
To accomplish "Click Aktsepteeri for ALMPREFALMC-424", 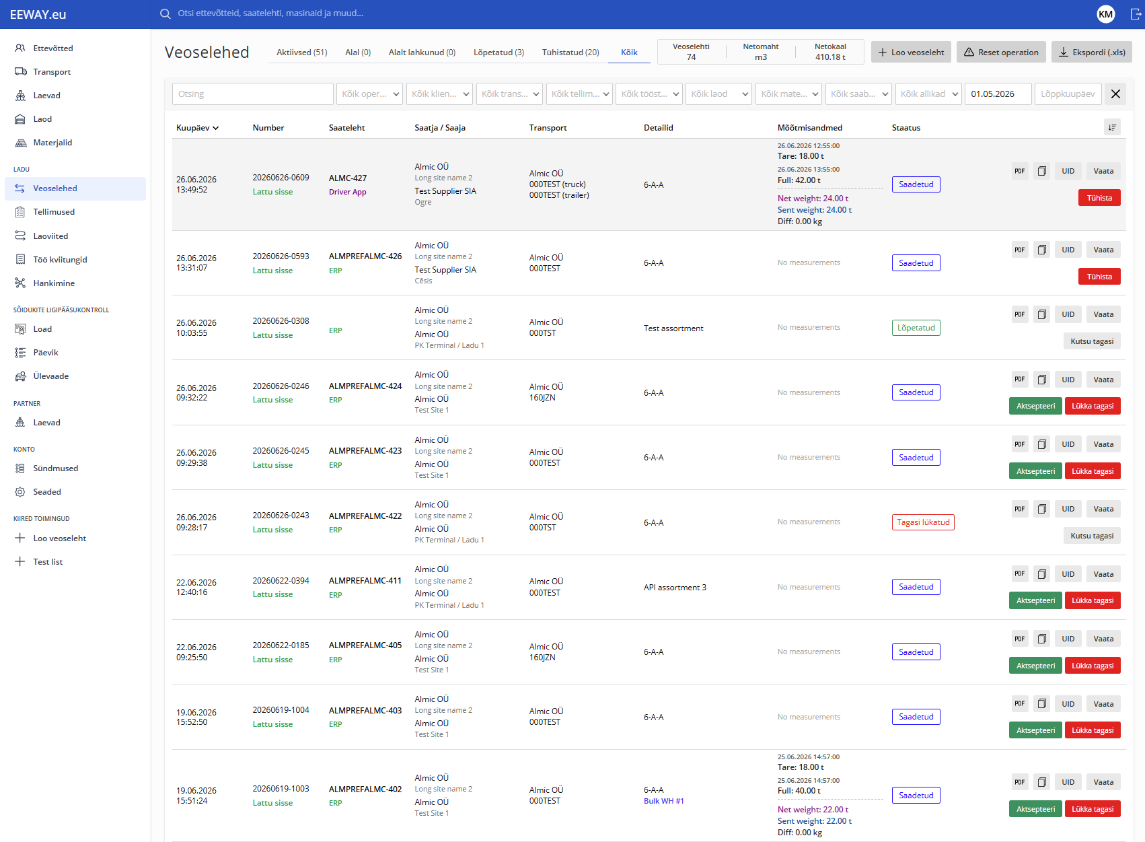I will (1035, 407).
